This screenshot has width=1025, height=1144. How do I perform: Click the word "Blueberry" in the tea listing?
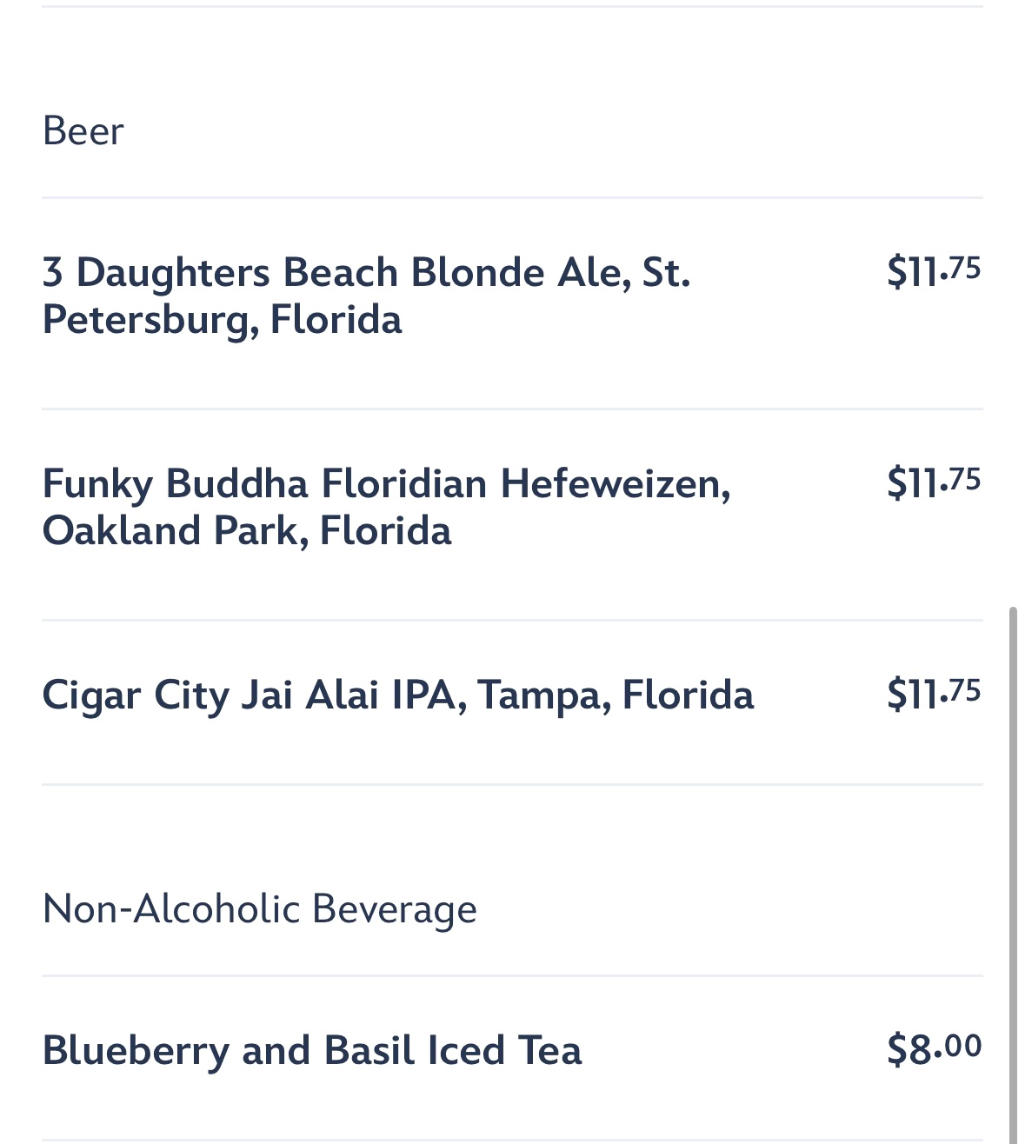(135, 1050)
